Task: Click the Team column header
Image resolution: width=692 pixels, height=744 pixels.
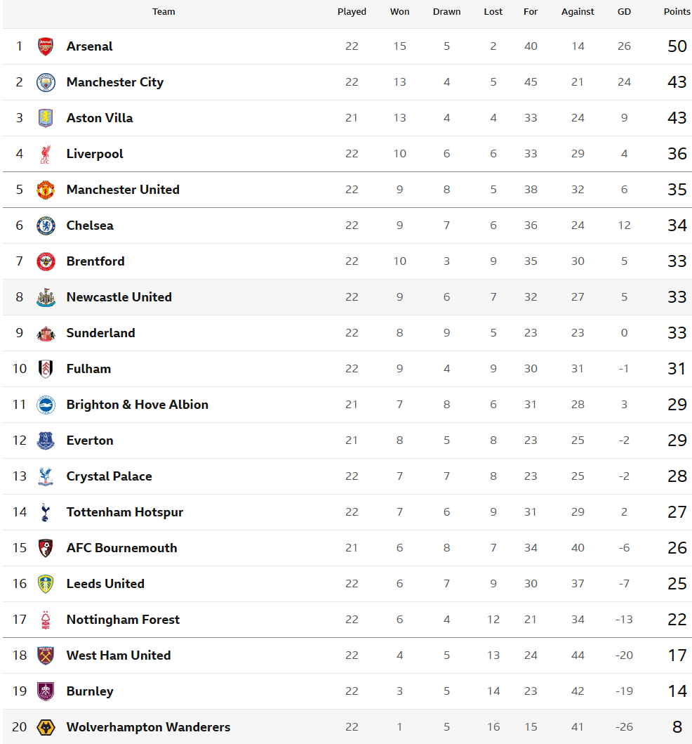Action: pyautogui.click(x=164, y=12)
